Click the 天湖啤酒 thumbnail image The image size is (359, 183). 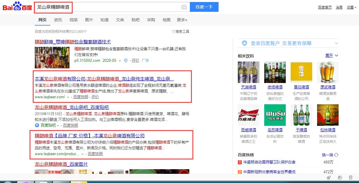pyautogui.click(x=248, y=72)
